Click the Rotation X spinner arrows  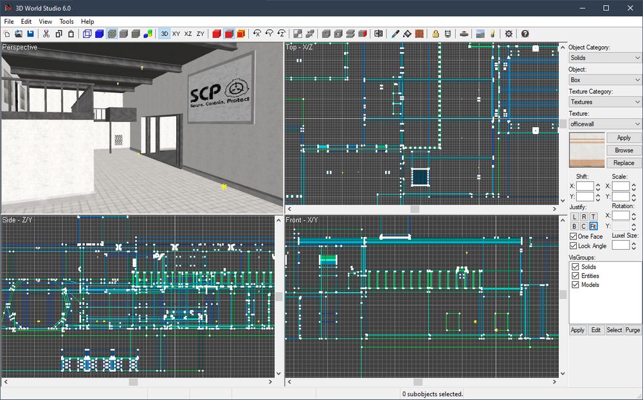pyautogui.click(x=633, y=215)
